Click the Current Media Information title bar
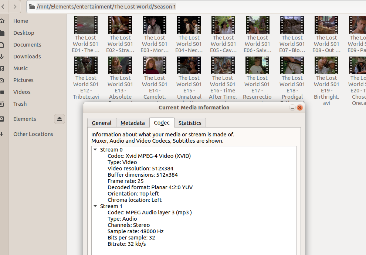Viewport: 366px width, 255px height. coord(194,108)
